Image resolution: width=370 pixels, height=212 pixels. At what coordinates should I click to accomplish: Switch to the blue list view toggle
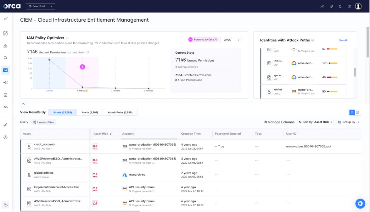352,112
